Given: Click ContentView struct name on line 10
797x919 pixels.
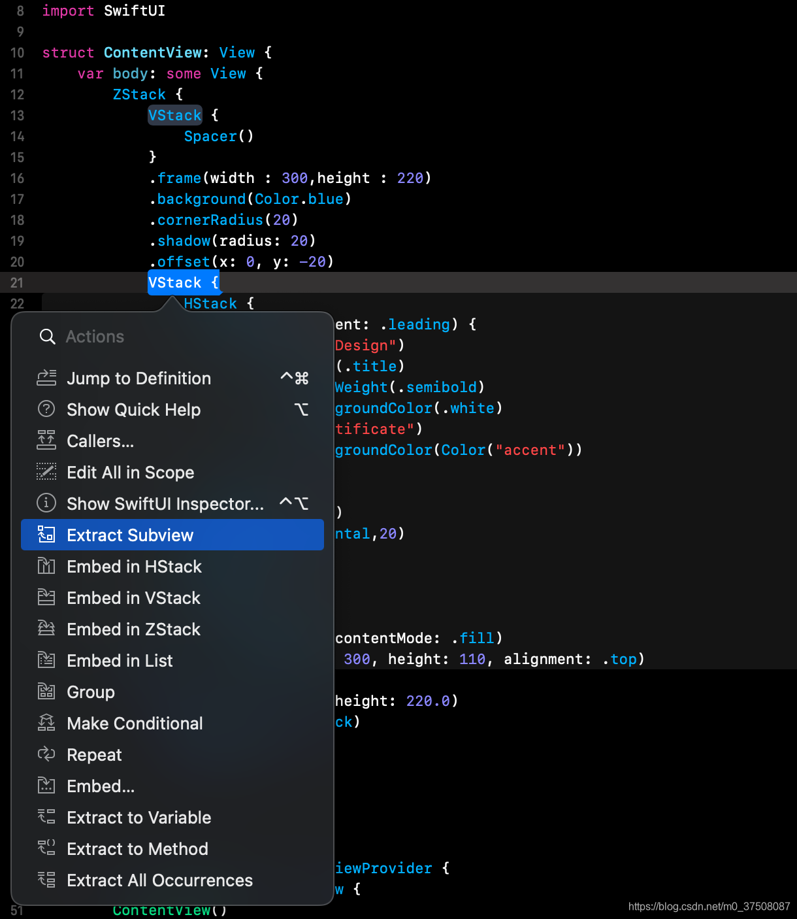Looking at the screenshot, I should pyautogui.click(x=153, y=52).
